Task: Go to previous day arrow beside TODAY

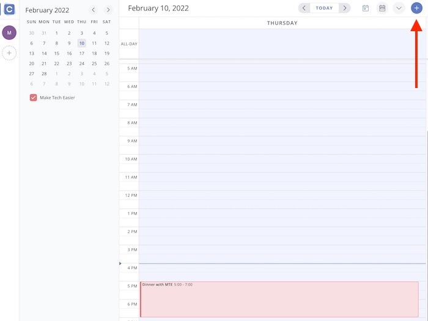Action: pos(304,8)
